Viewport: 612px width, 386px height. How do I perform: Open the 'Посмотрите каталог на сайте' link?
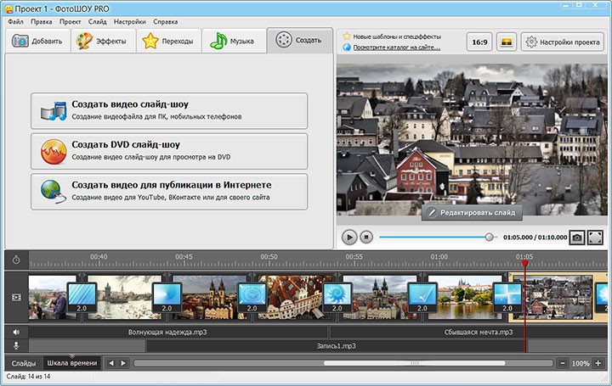point(397,48)
